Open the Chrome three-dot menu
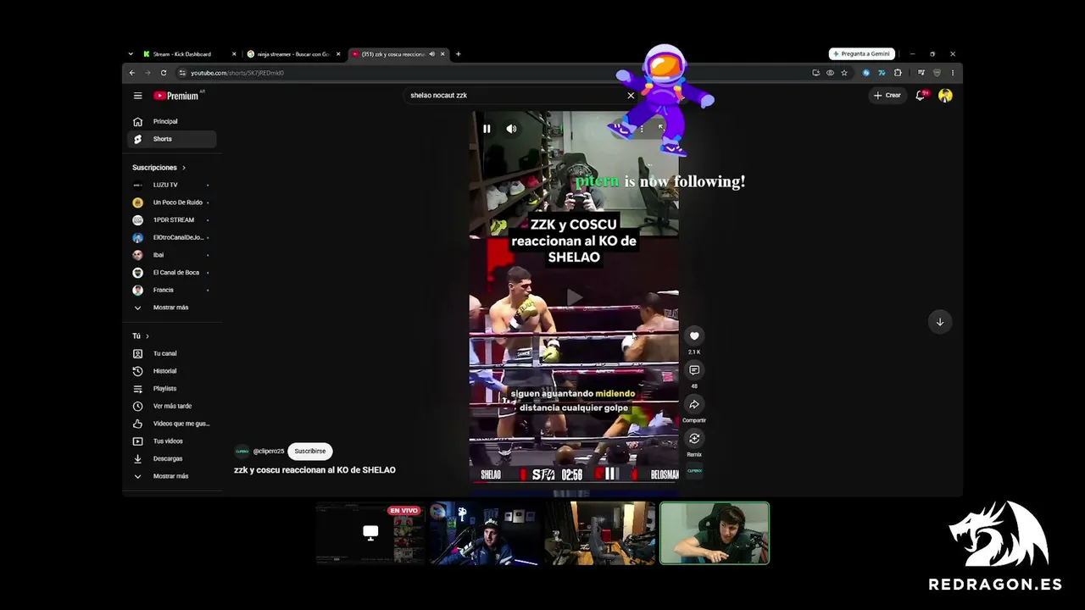The width and height of the screenshot is (1085, 610). click(953, 73)
